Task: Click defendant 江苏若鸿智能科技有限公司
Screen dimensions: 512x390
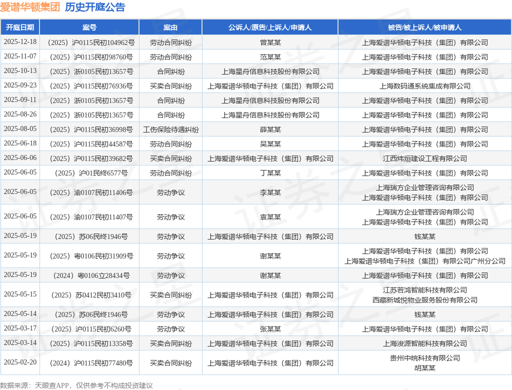Action: tap(425, 290)
